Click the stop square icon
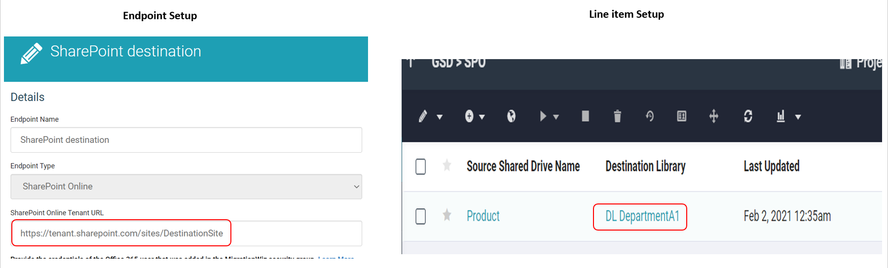 (x=586, y=116)
